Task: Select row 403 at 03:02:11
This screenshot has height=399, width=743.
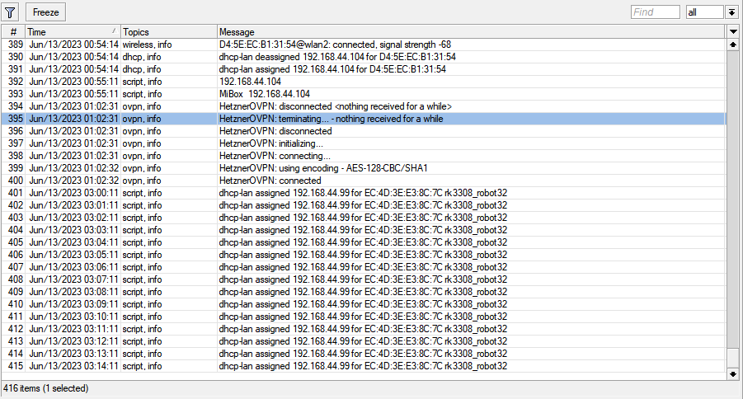Action: coord(364,218)
